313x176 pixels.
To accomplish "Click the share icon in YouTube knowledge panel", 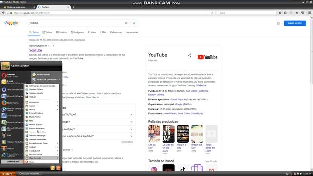I will point(189,55).
